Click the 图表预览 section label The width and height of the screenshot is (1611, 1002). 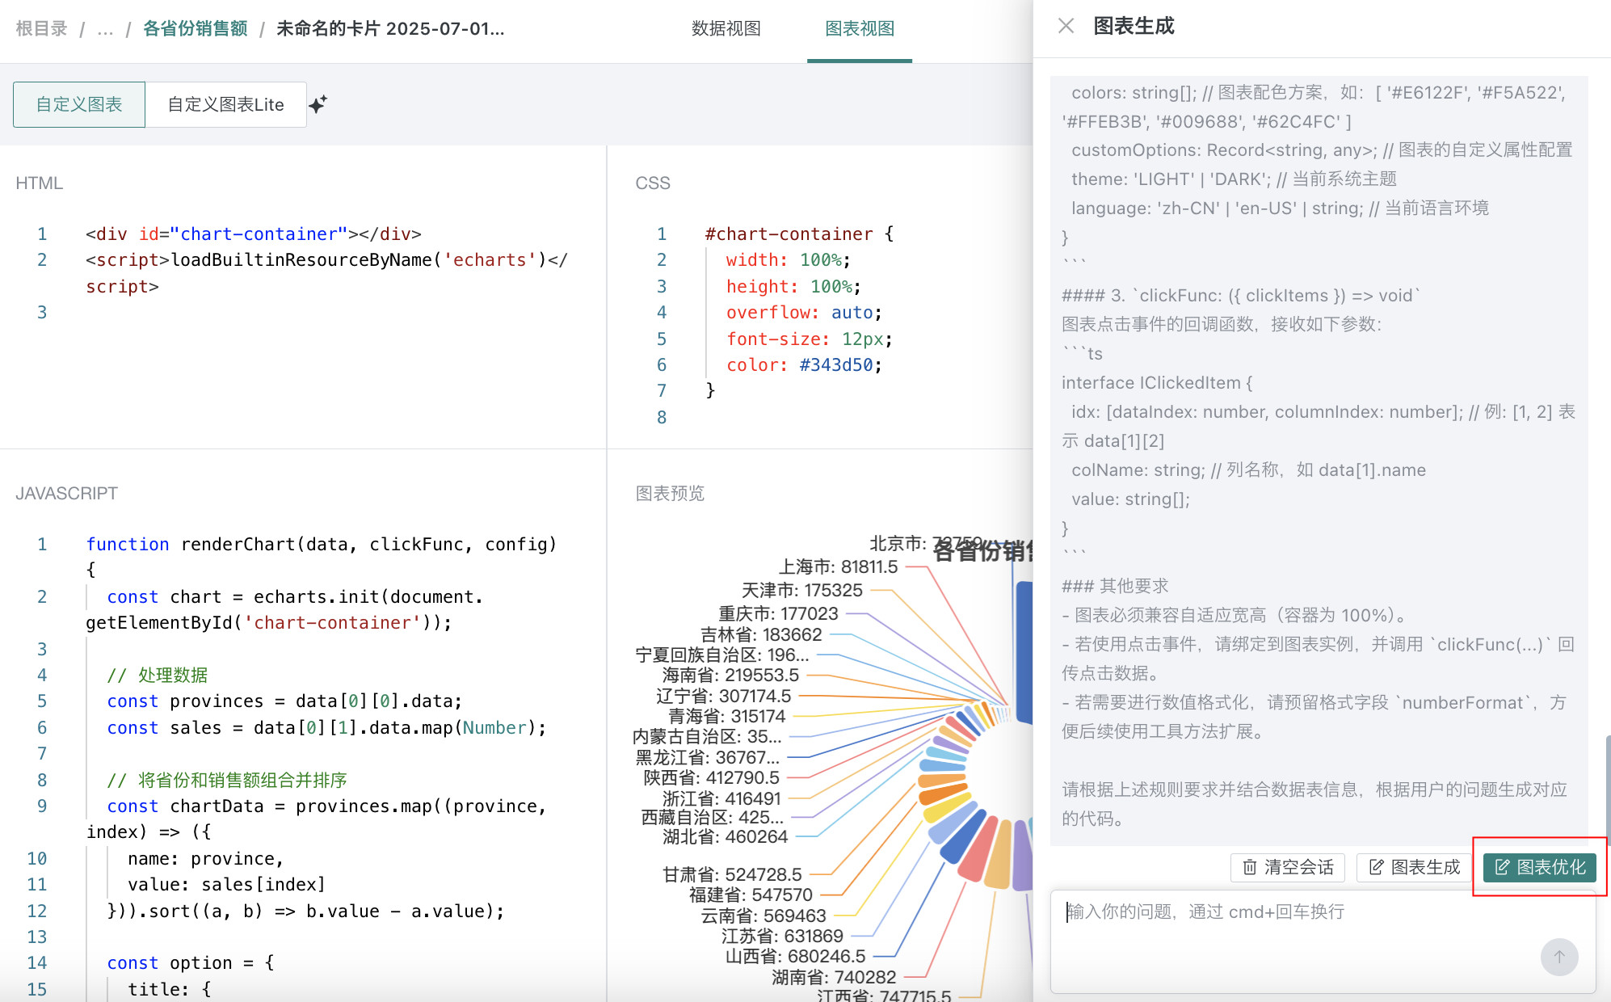[x=670, y=493]
